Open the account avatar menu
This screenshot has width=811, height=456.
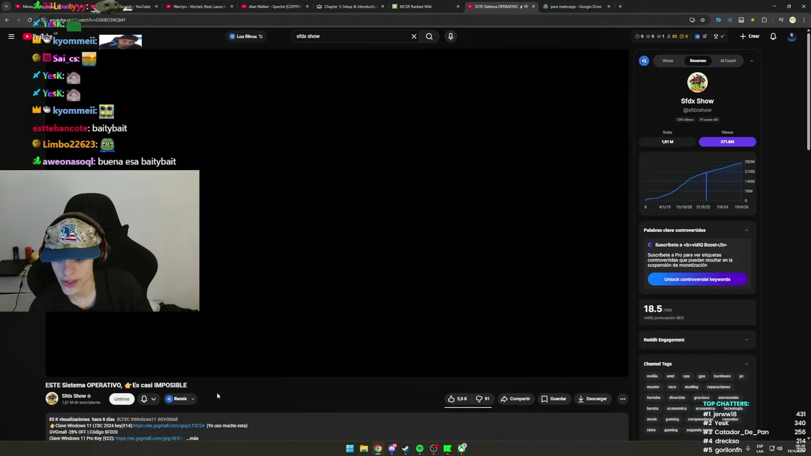click(x=791, y=36)
